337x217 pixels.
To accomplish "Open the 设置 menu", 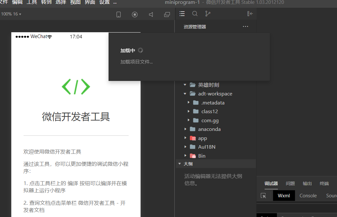I will pyautogui.click(x=104, y=2).
